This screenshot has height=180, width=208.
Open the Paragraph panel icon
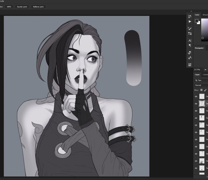click(x=190, y=45)
